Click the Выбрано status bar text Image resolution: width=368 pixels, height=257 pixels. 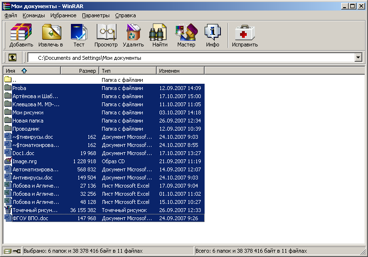tap(83, 251)
